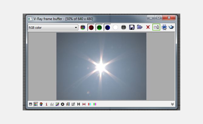Click stereo red/cyan icon
203x124 pixels.
click(x=89, y=104)
